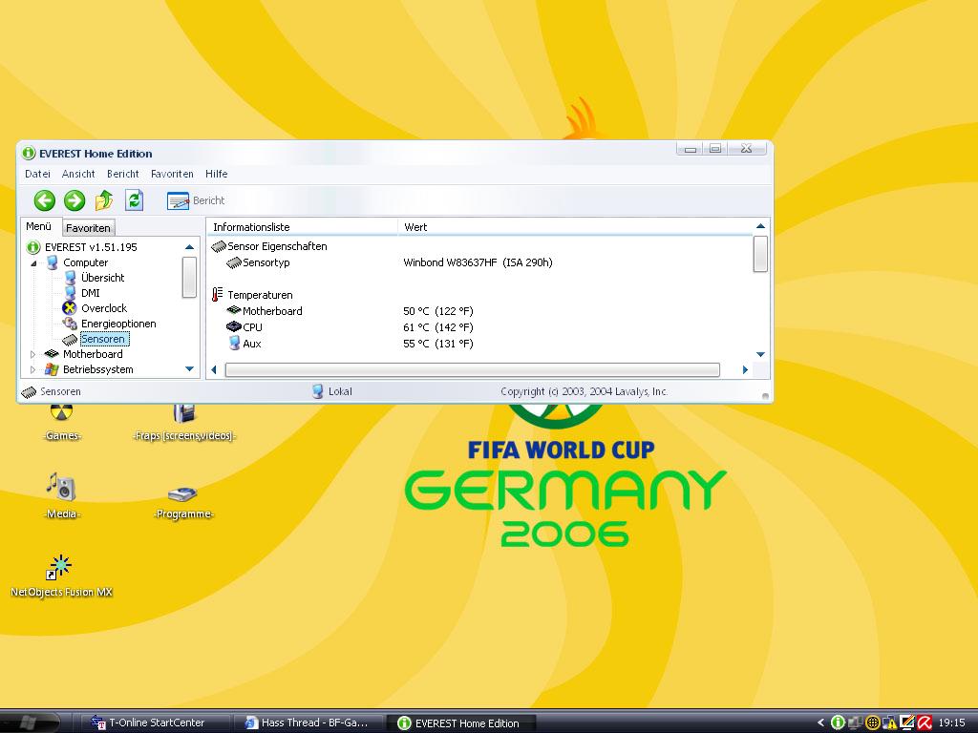Image resolution: width=978 pixels, height=733 pixels.
Task: Click the green EVEREST tray icon
Action: pyautogui.click(x=838, y=723)
